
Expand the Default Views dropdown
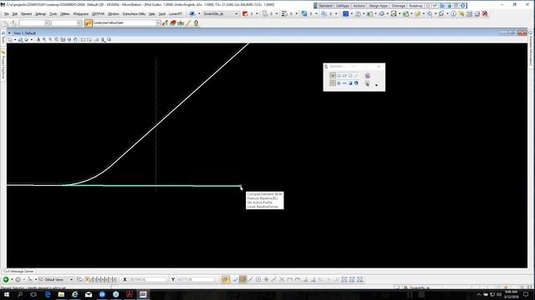[71, 280]
